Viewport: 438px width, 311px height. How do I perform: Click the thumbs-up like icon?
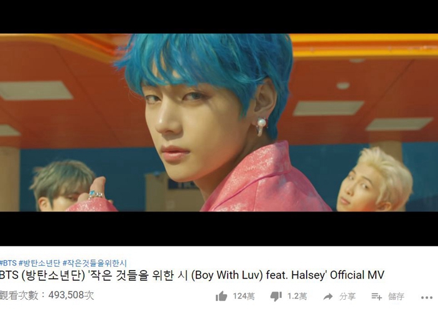pyautogui.click(x=221, y=296)
